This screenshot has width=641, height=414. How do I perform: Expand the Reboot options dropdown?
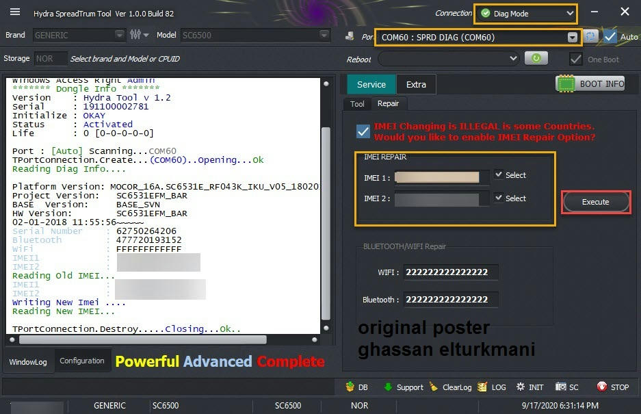tap(448, 59)
